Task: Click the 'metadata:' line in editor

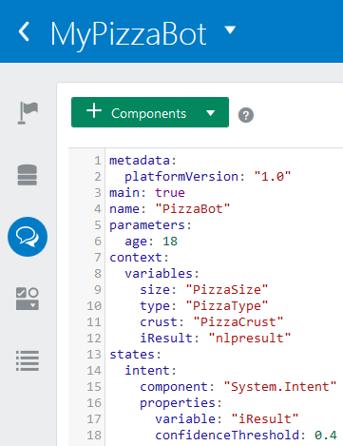Action: tap(143, 161)
